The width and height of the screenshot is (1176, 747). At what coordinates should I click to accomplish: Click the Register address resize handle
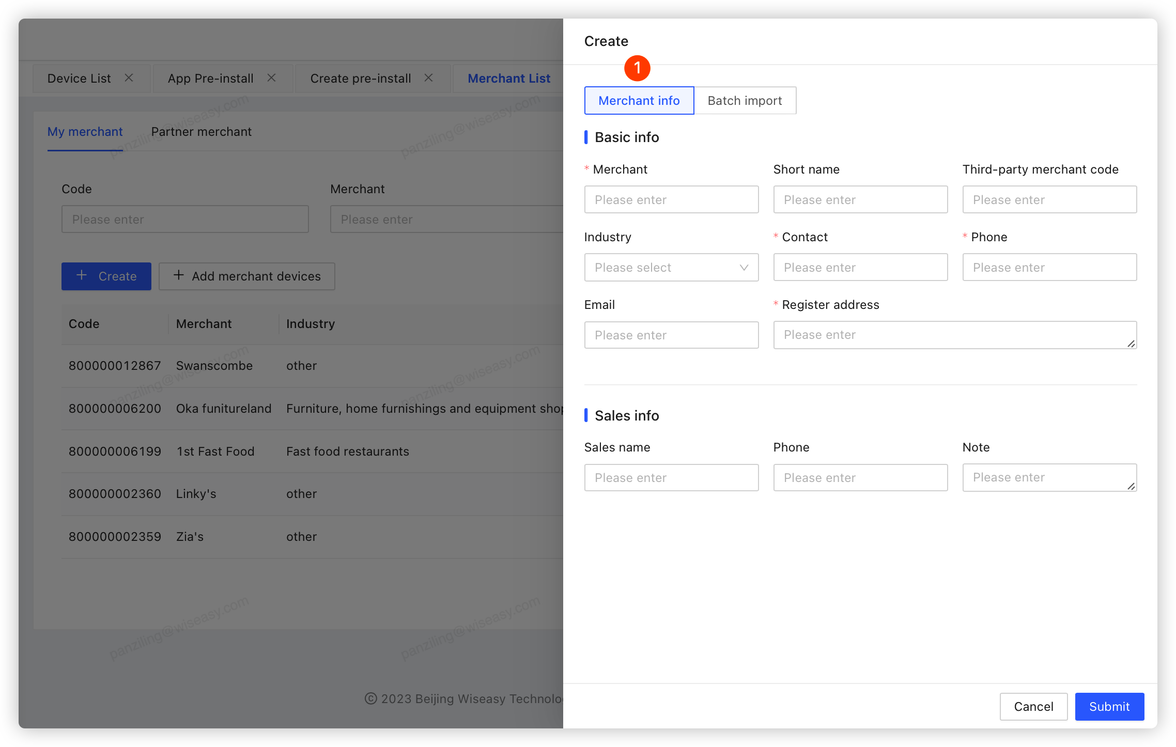1131,344
